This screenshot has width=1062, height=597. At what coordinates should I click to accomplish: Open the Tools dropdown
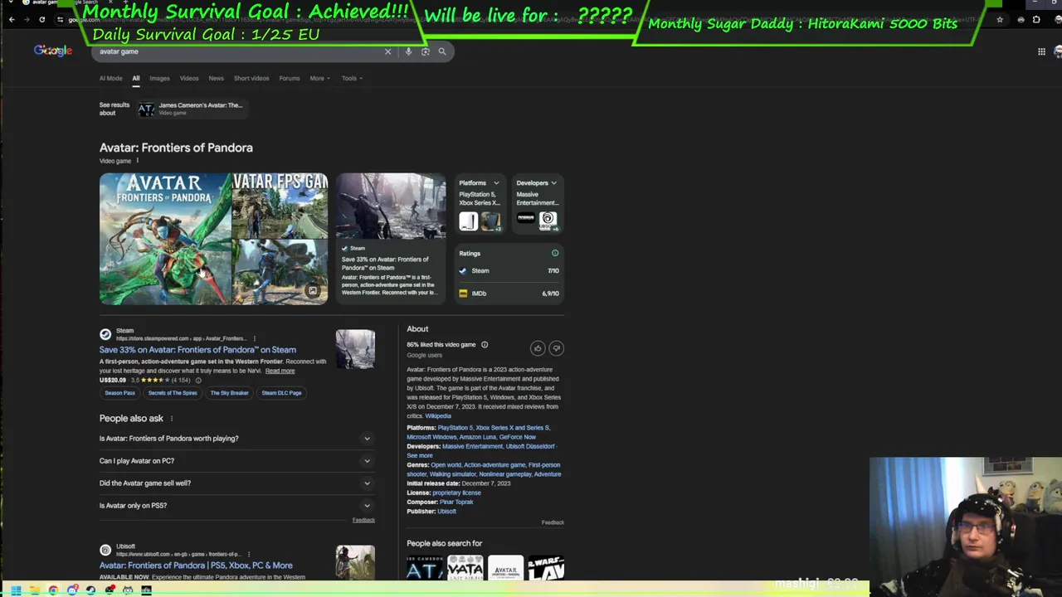coord(352,78)
